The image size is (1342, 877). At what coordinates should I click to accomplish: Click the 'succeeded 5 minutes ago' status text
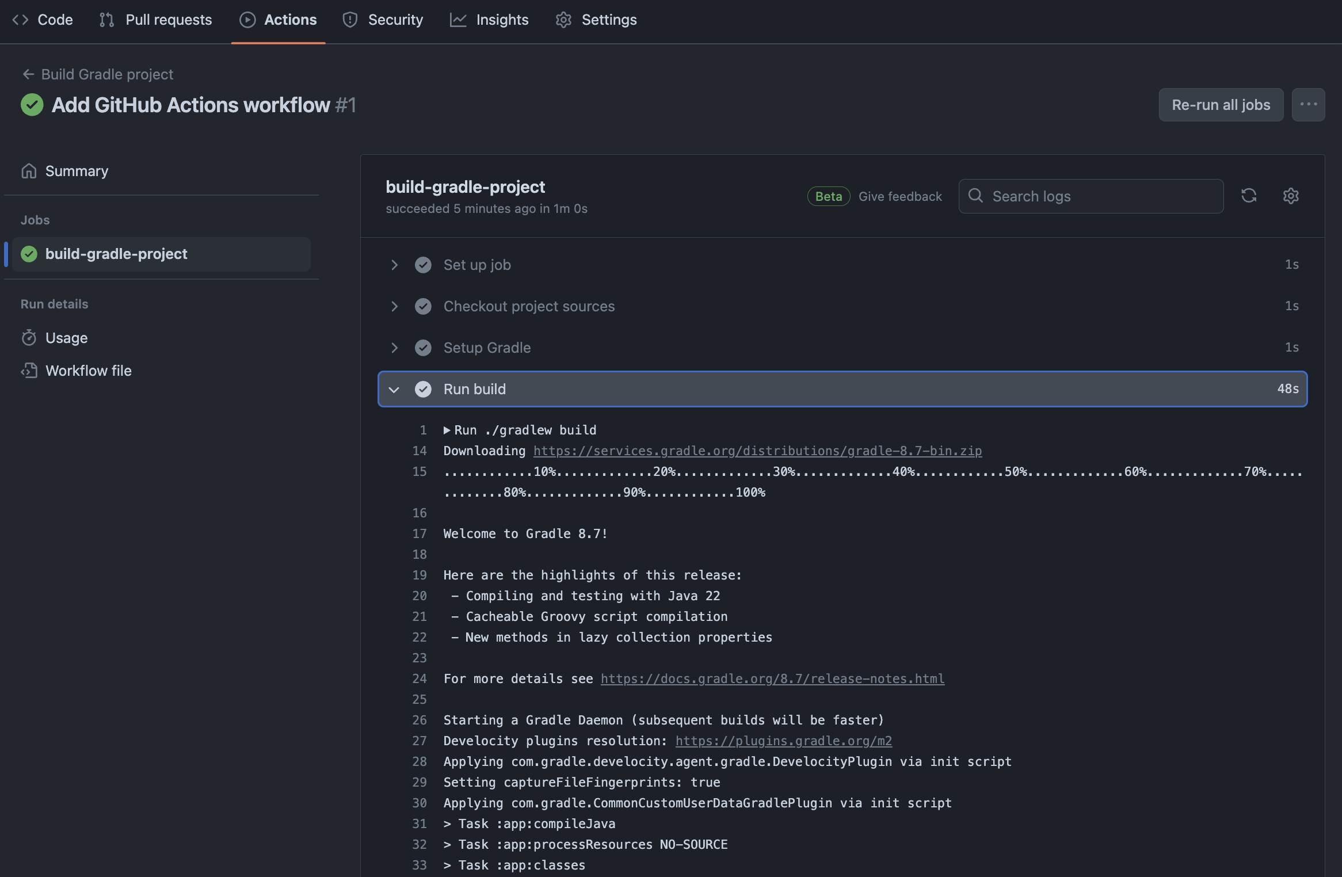pos(486,208)
